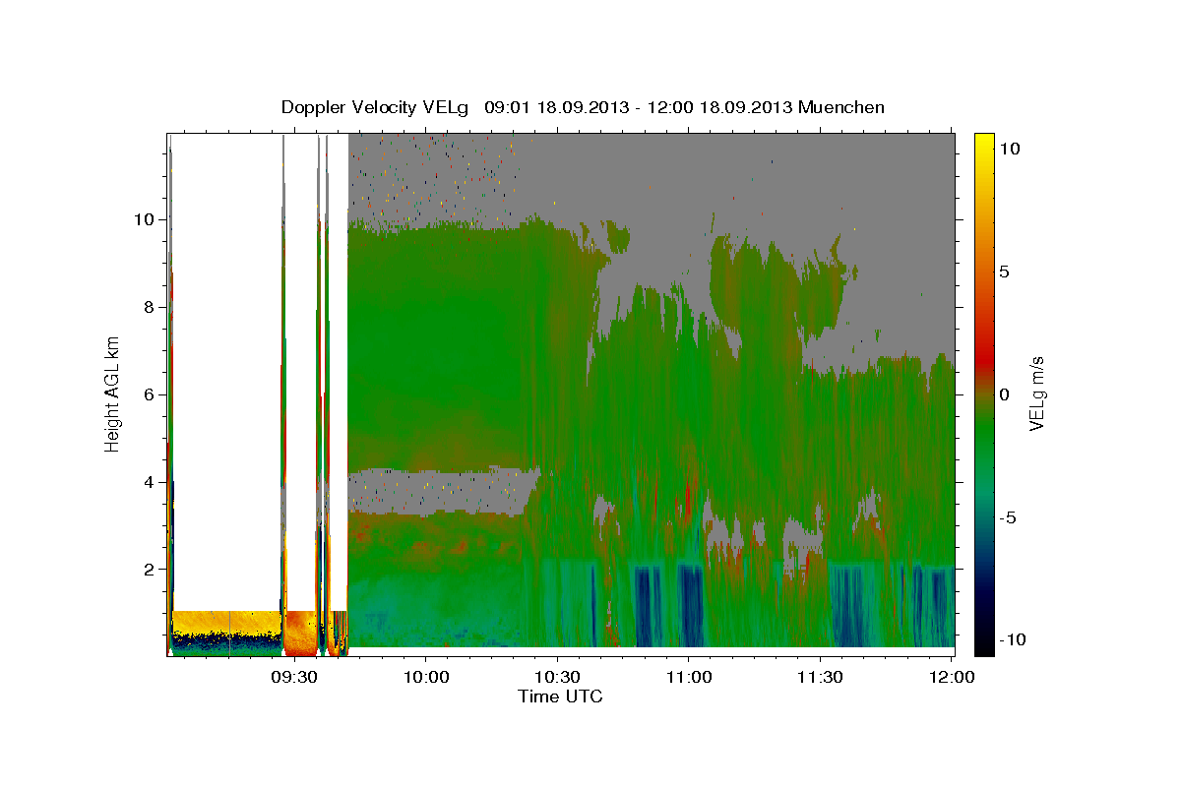Click the colorbar value -5
The image size is (1181, 787).
[1009, 516]
